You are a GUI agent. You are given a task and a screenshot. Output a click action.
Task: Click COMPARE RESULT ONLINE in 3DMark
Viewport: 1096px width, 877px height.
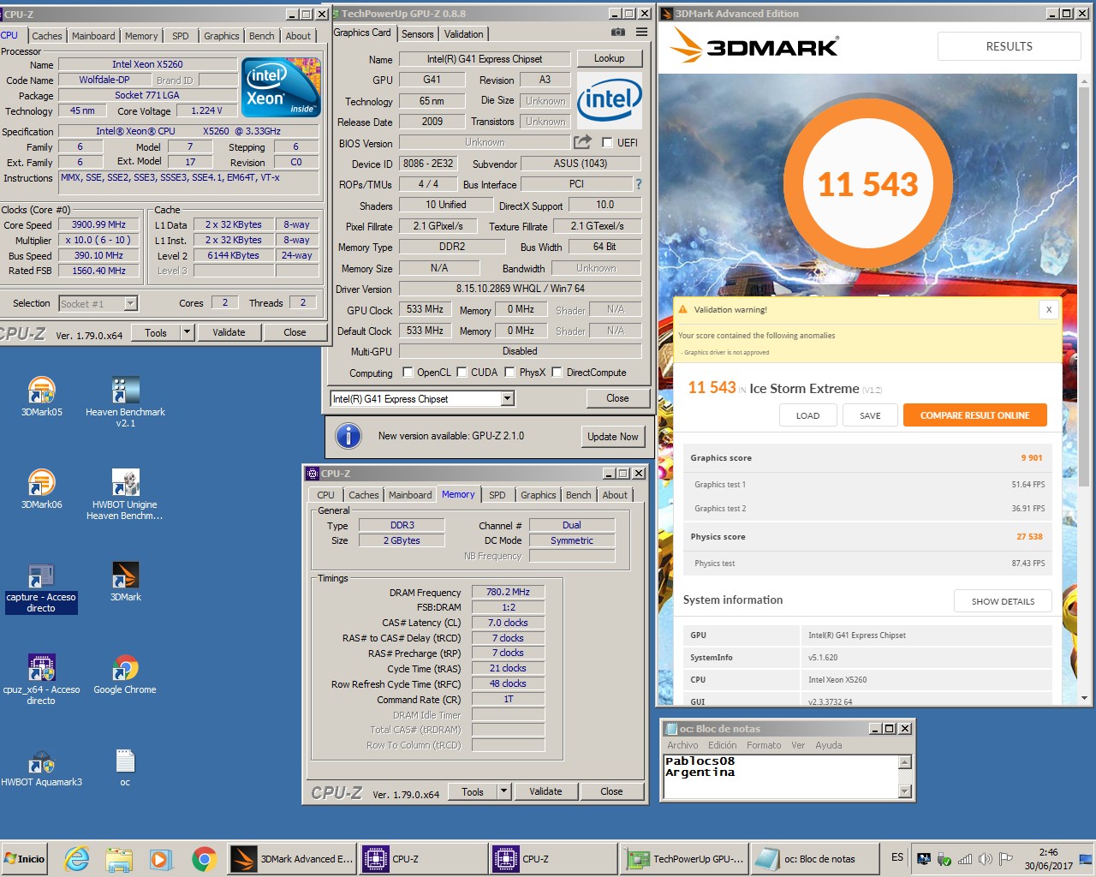(x=974, y=415)
